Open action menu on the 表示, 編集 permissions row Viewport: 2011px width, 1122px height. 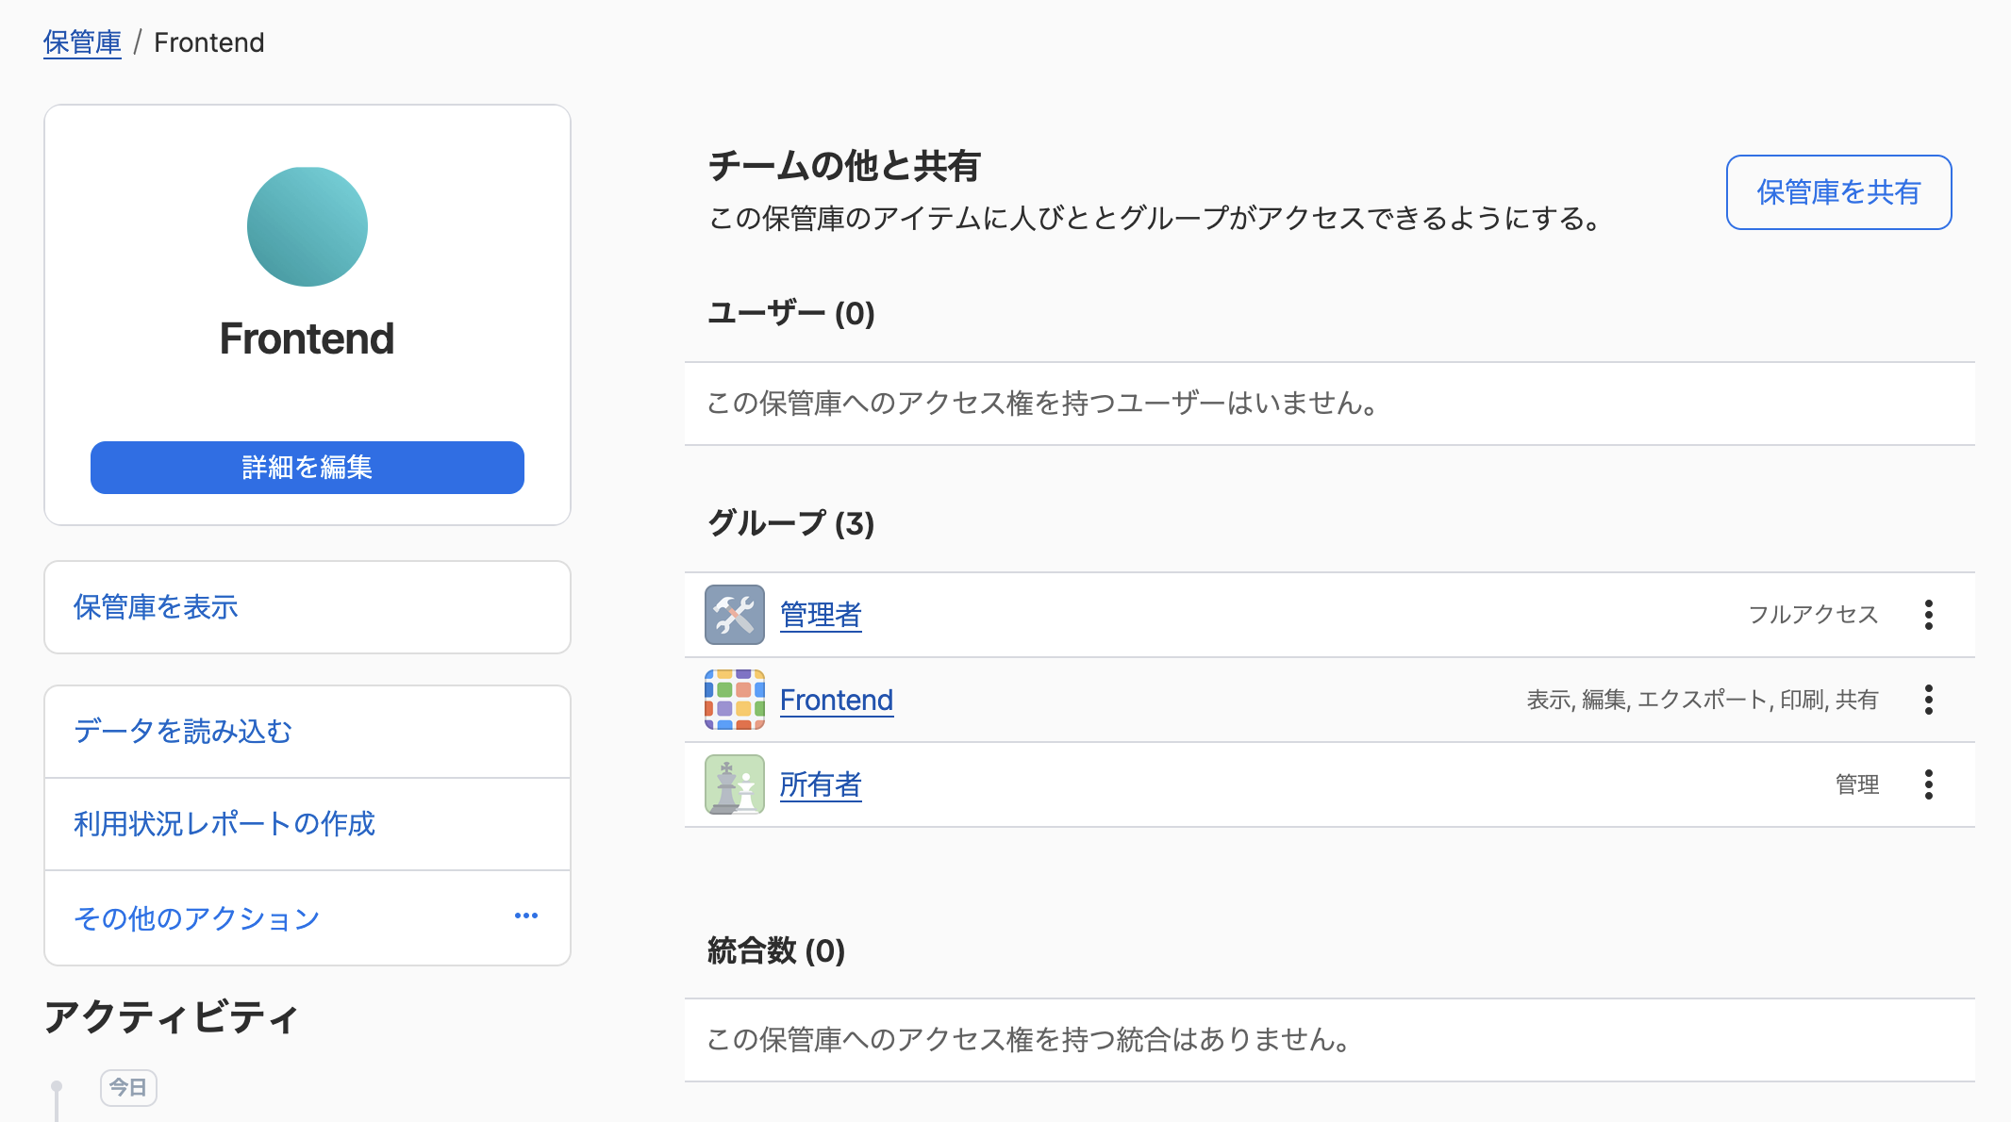(x=1929, y=700)
